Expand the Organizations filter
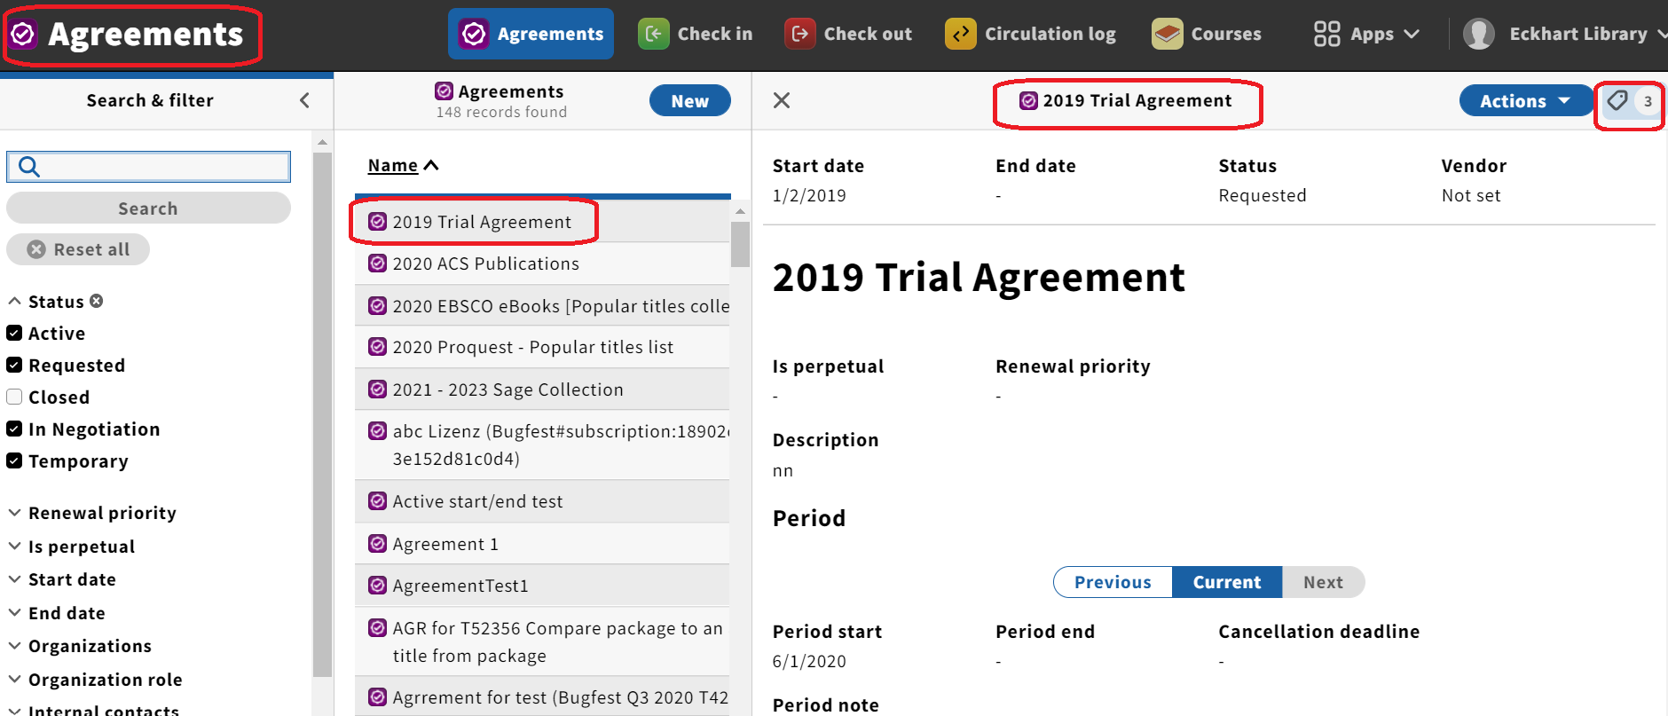This screenshot has height=716, width=1668. tap(80, 646)
